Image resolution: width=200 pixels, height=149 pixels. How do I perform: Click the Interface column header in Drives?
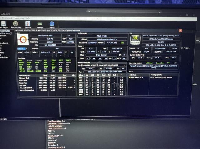click(x=139, y=75)
